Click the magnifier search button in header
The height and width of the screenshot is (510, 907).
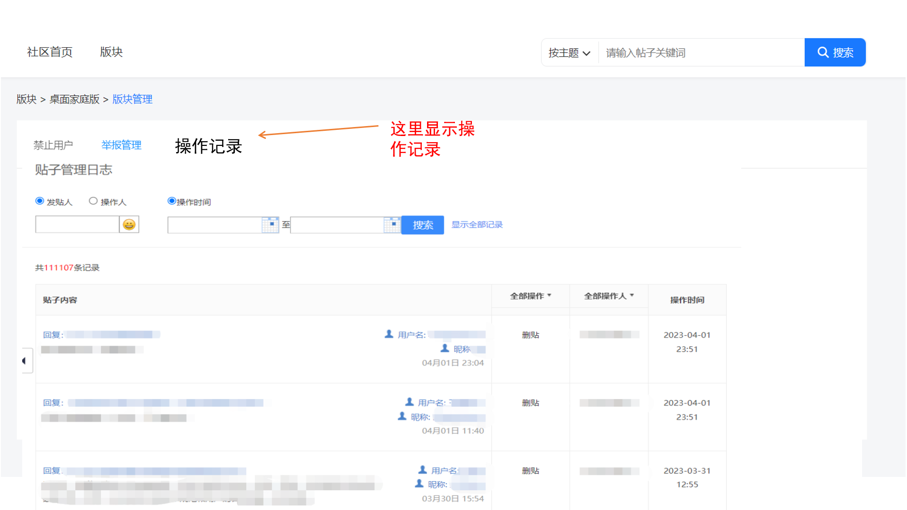coord(835,52)
